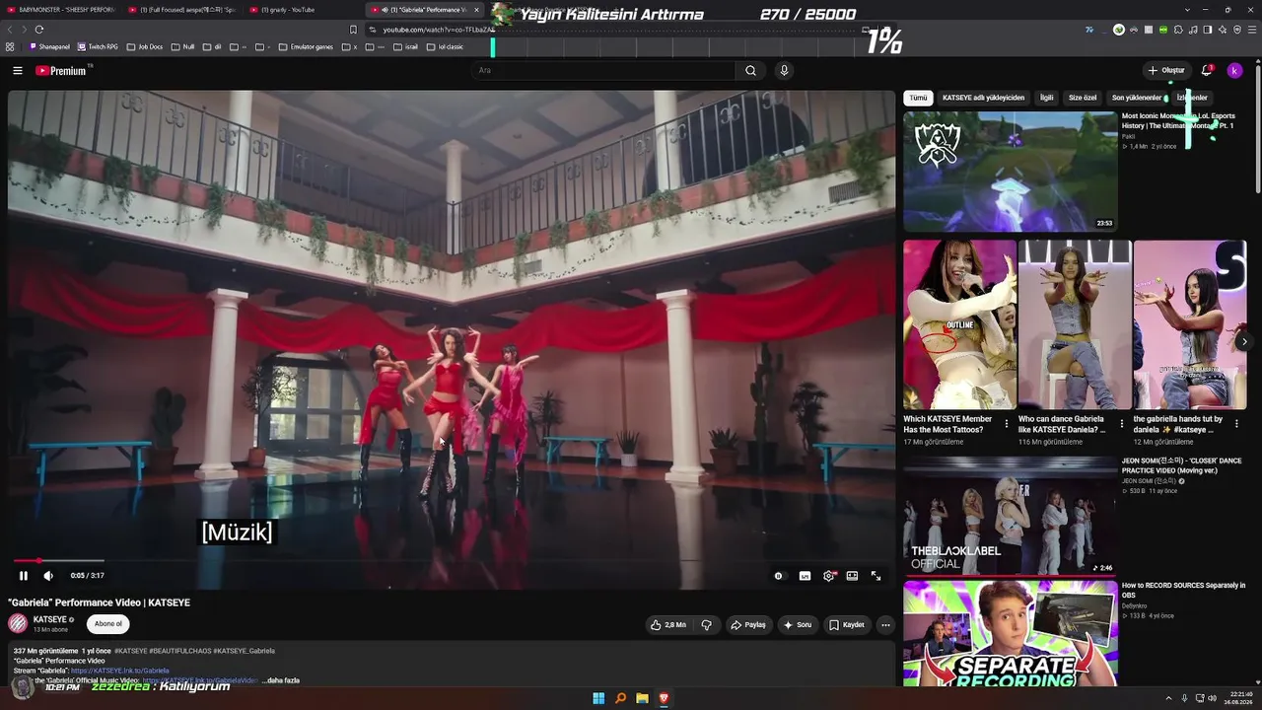Open the Shanapanel bookmark
1262x710 pixels.
tap(50, 46)
